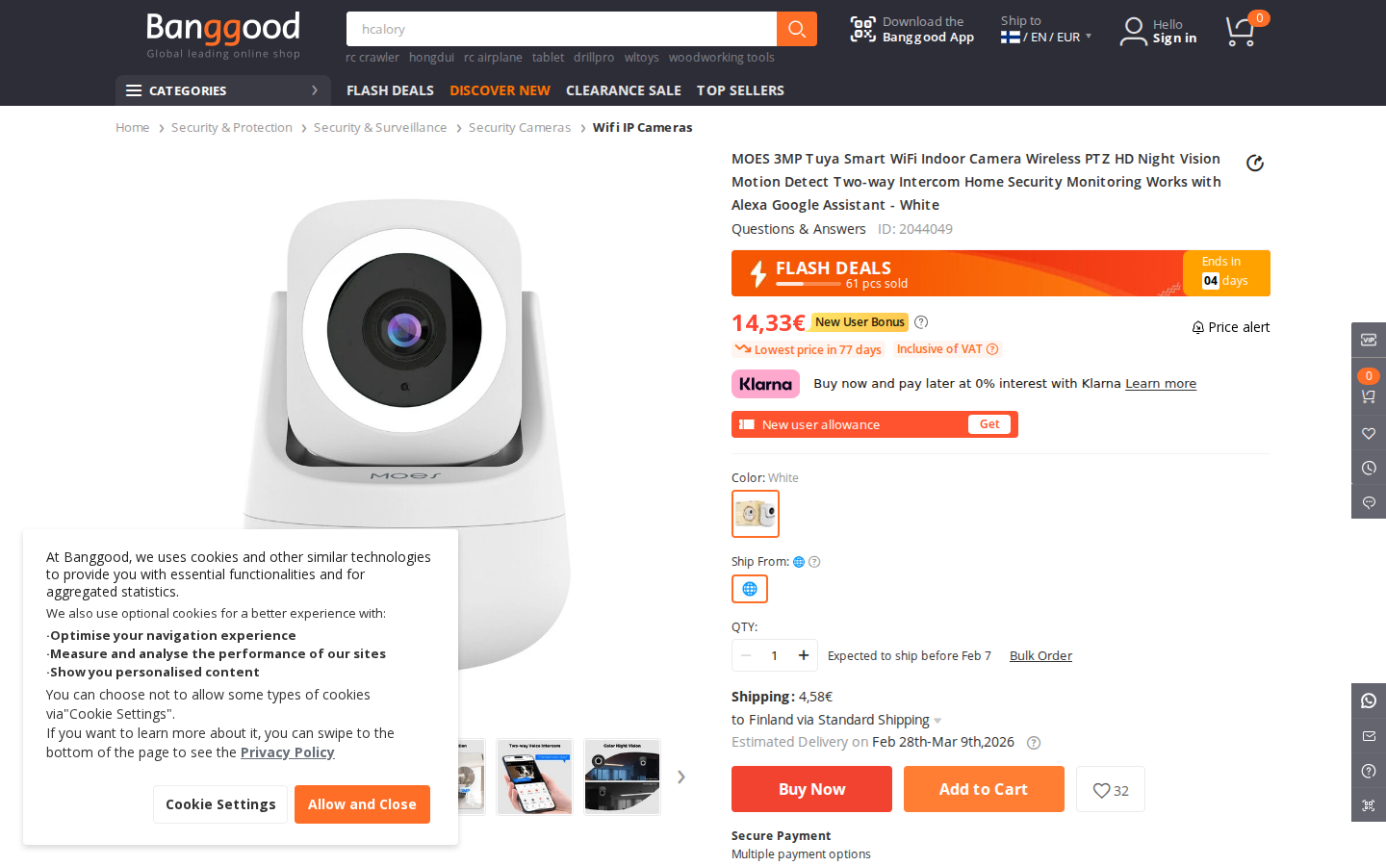Image resolution: width=1386 pixels, height=866 pixels.
Task: Click the Price alert bell icon
Action: pos(1198,327)
